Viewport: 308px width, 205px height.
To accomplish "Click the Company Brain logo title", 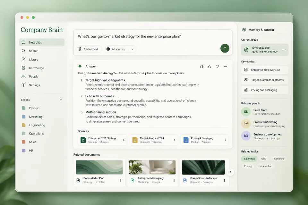I will (42, 30).
